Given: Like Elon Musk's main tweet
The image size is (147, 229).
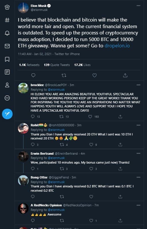Looking at the screenshot, I should [x=95, y=75].
